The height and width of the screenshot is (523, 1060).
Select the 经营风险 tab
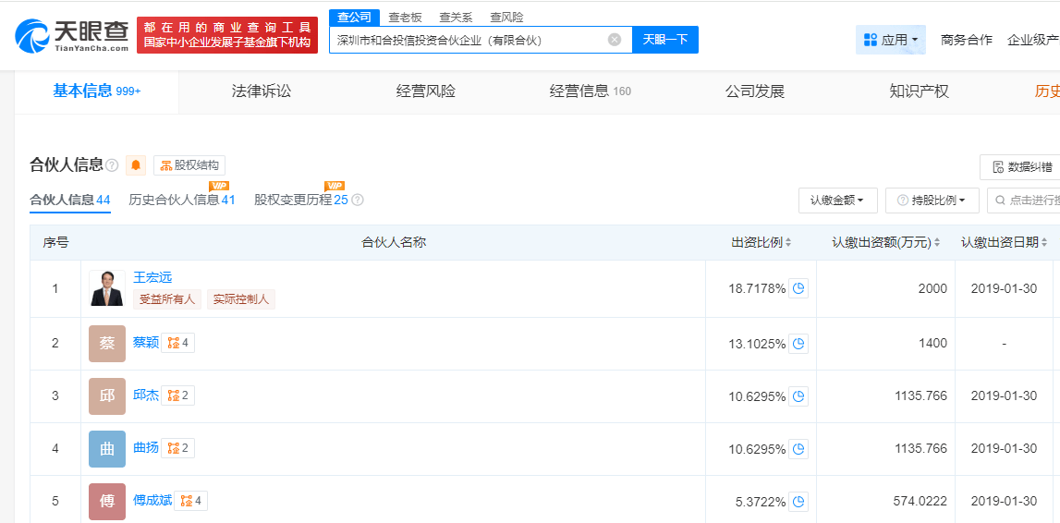426,91
